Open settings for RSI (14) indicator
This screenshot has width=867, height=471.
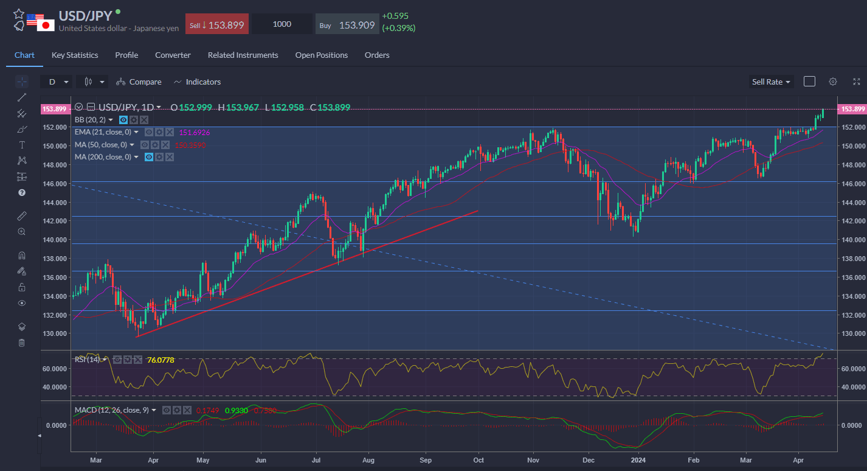tap(128, 360)
